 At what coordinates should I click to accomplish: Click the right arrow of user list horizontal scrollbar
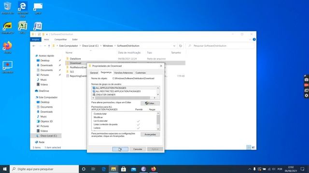pyautogui.click(x=154, y=98)
